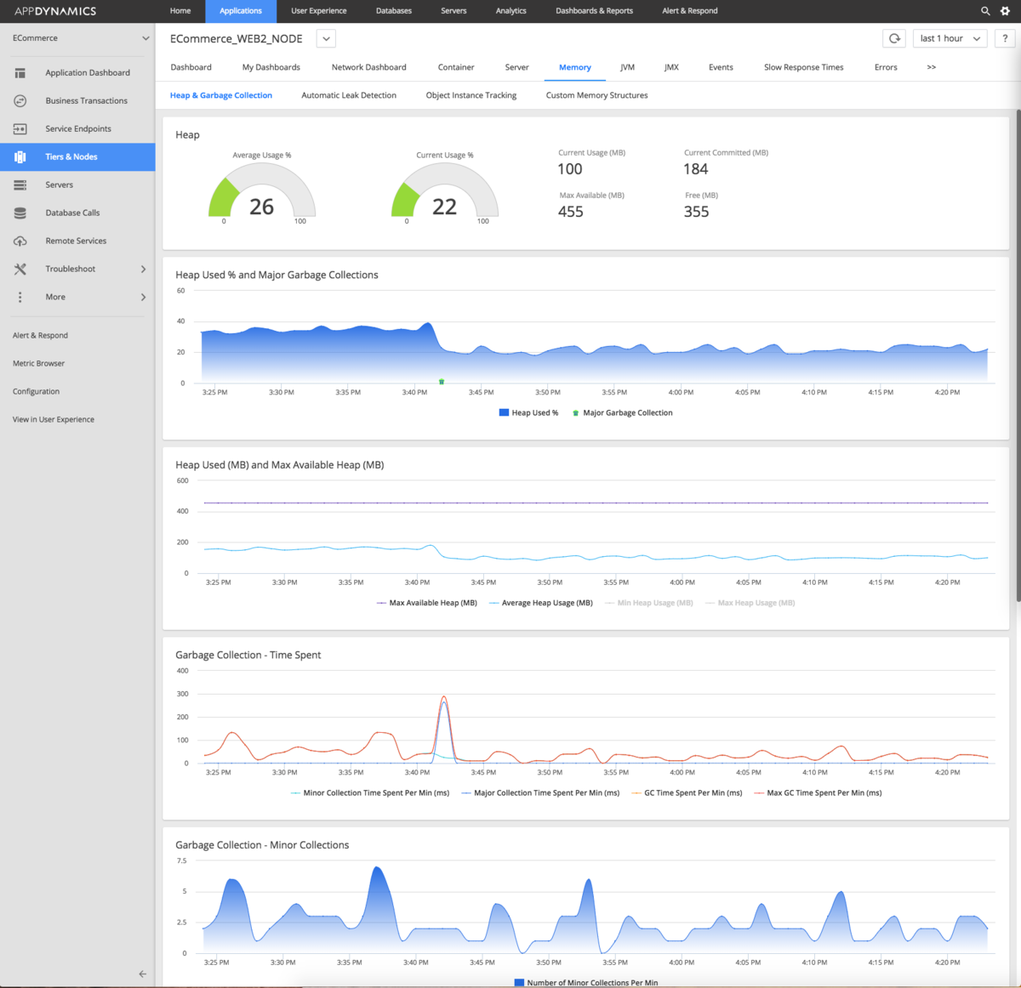Toggle Max GC Time Spent Per Min legend
This screenshot has width=1021, height=988.
point(819,793)
